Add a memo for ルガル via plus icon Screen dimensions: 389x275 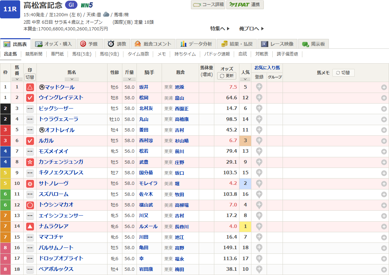[x=384, y=141]
